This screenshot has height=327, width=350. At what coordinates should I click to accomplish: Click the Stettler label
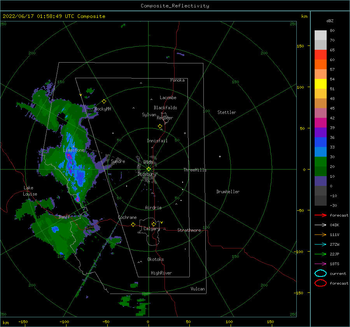click(227, 112)
